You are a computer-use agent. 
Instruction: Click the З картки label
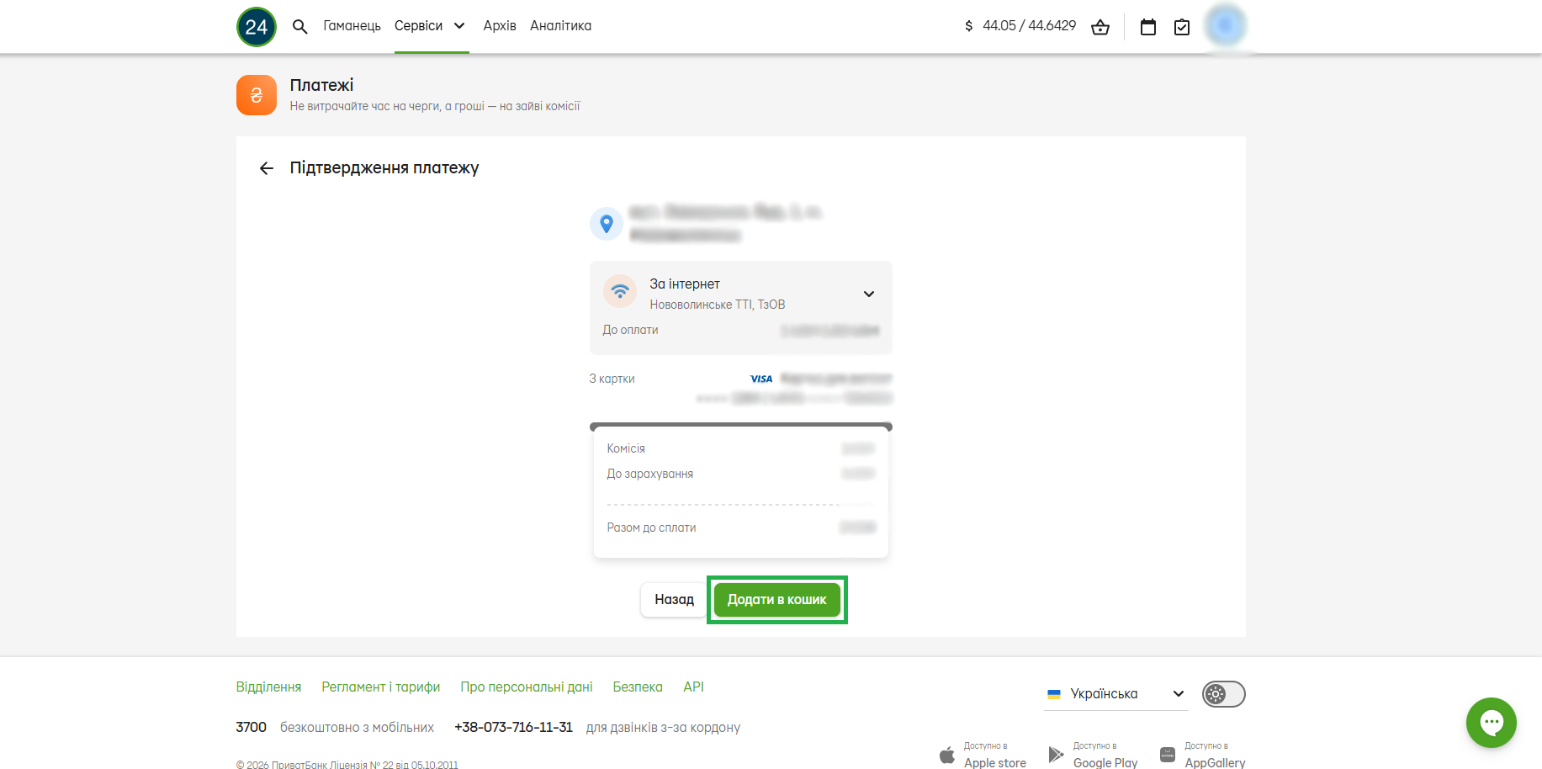612,379
